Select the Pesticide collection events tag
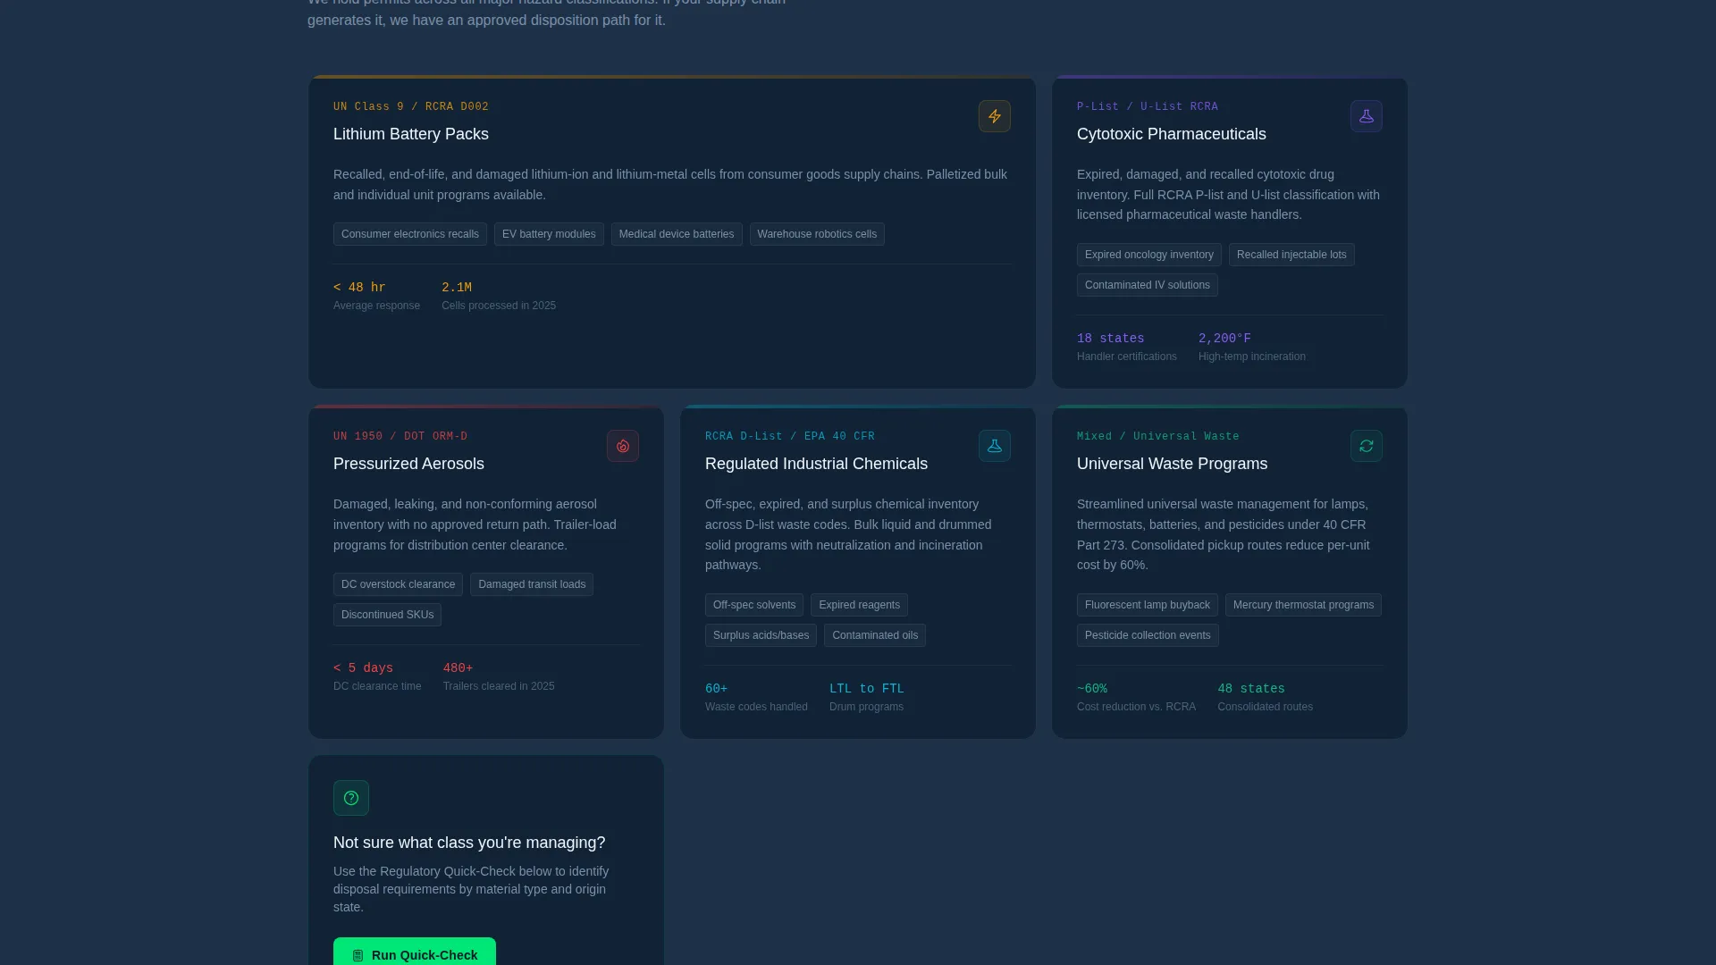Image resolution: width=1716 pixels, height=965 pixels. point(1148,635)
